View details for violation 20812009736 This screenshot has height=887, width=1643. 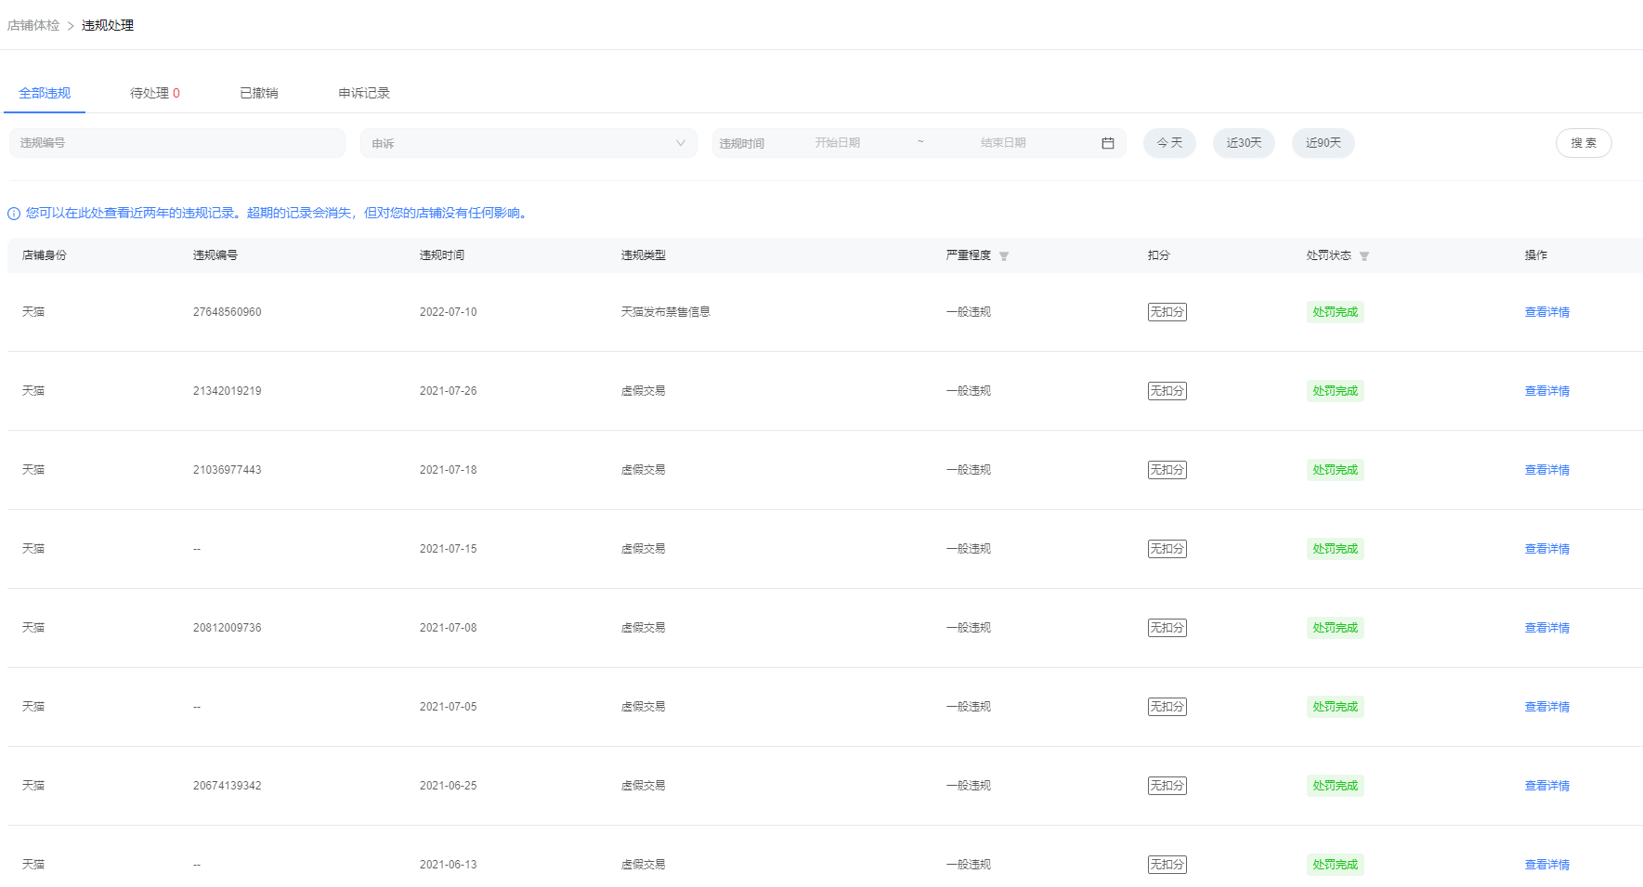click(1547, 628)
